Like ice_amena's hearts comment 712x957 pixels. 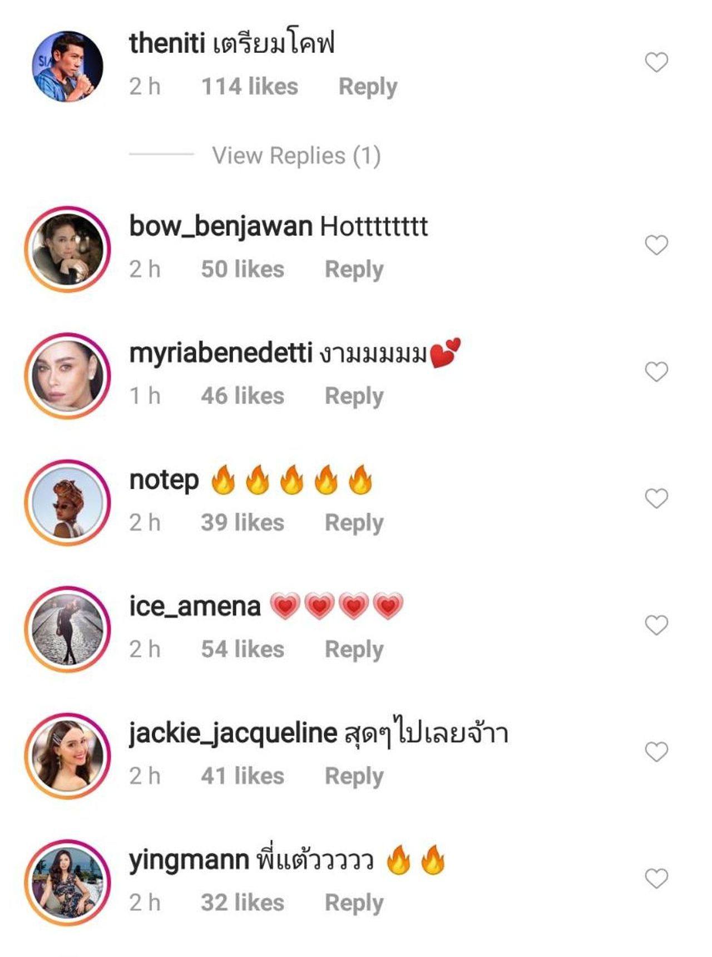656,625
